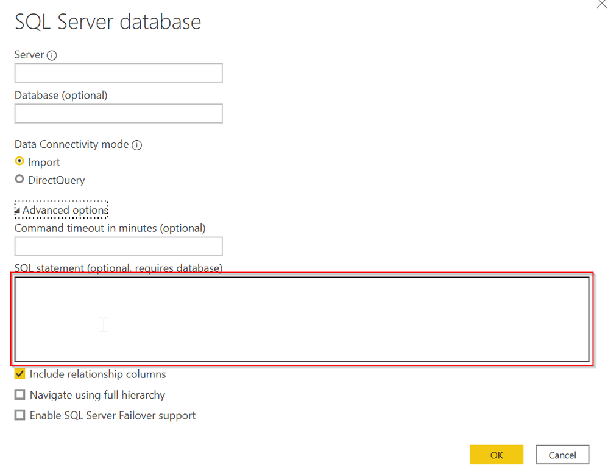
Task: Click the 'SQL statement (optional, requires database)' label
Action: (119, 268)
